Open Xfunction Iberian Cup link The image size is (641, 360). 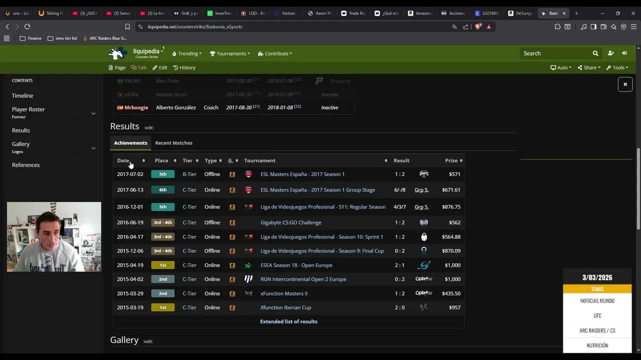click(x=285, y=307)
